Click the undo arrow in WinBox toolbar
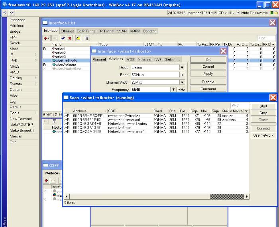The height and width of the screenshot is (227, 279). click(x=4, y=13)
